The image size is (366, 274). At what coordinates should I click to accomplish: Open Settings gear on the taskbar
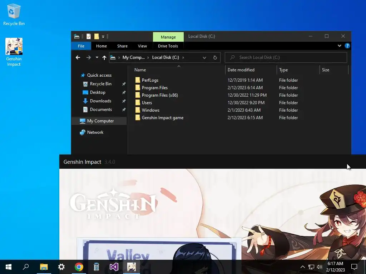click(x=61, y=267)
